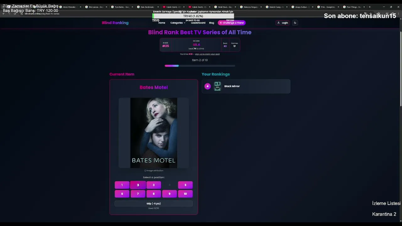402x226 pixels.
Task: Click the Games 17 stat
Action: pos(235,45)
